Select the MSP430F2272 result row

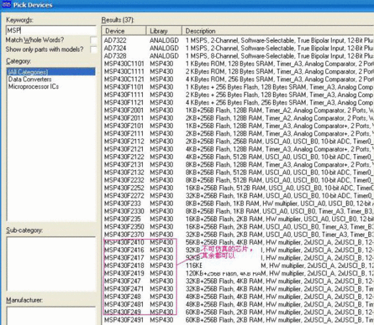click(x=238, y=196)
